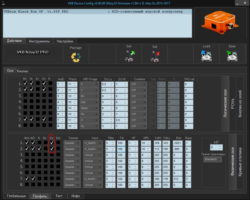
Task: Open HID Usage dropdown showing Slider
Action: (x=89, y=108)
